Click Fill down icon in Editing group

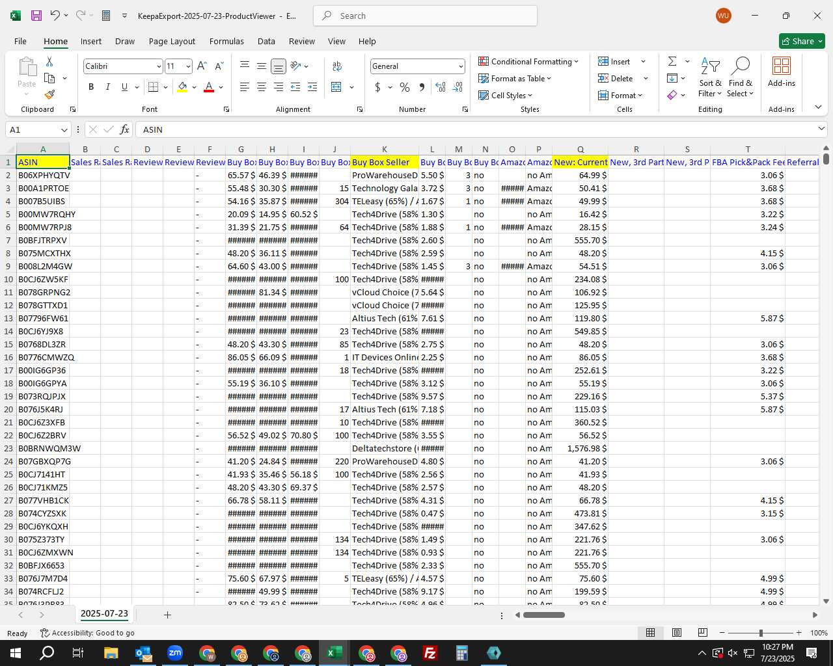pos(672,78)
